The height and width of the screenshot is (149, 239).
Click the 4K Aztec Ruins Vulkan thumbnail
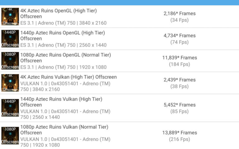click(10, 83)
